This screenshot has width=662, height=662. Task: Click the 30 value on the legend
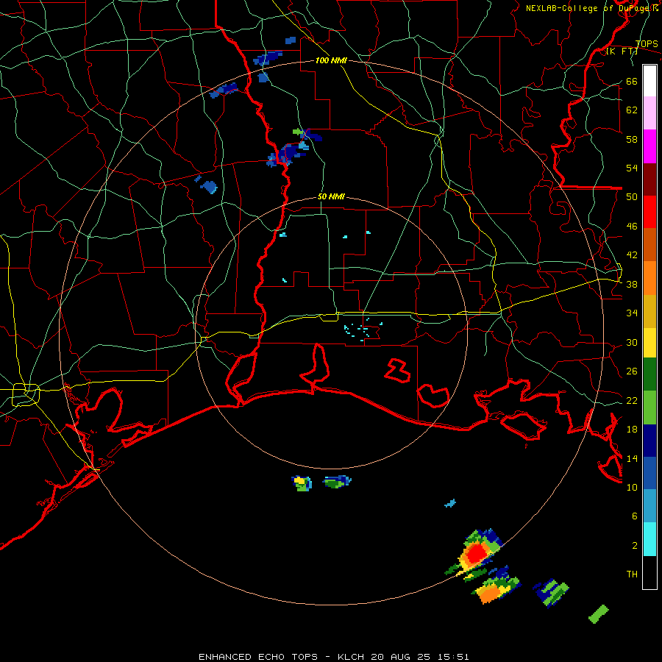click(632, 342)
